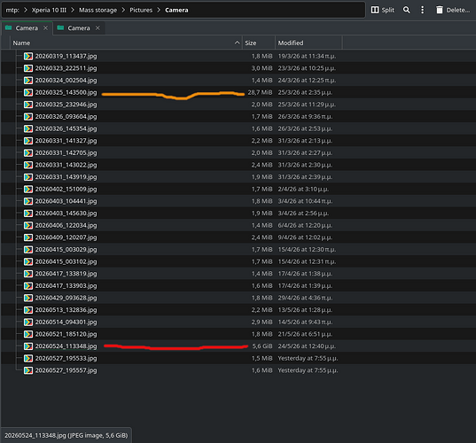Open search with the magnifier icon
Viewport: 476px width, 443px height.
[407, 10]
